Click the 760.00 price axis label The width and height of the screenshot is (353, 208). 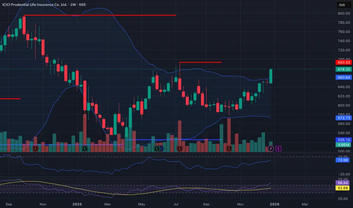click(x=344, y=32)
